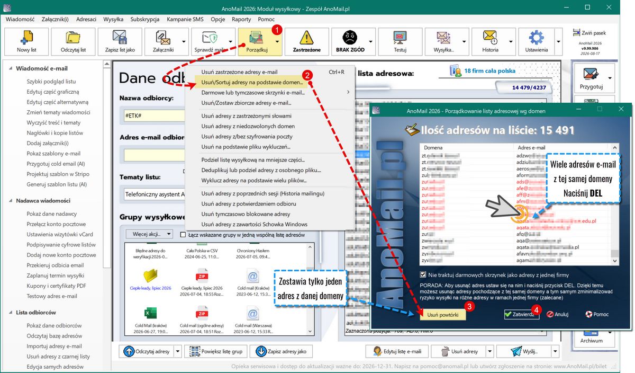Open dropdown arrow next to Historia
Viewport: 635px width, 373px height.
pos(512,41)
